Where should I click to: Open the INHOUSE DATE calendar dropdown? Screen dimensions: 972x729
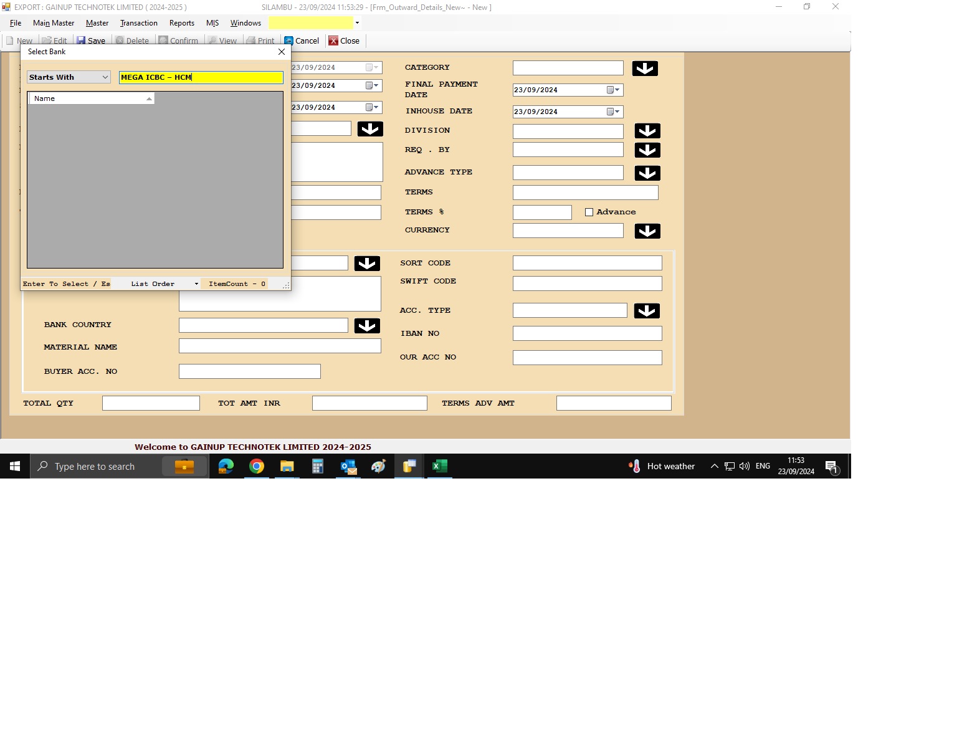[x=613, y=112]
